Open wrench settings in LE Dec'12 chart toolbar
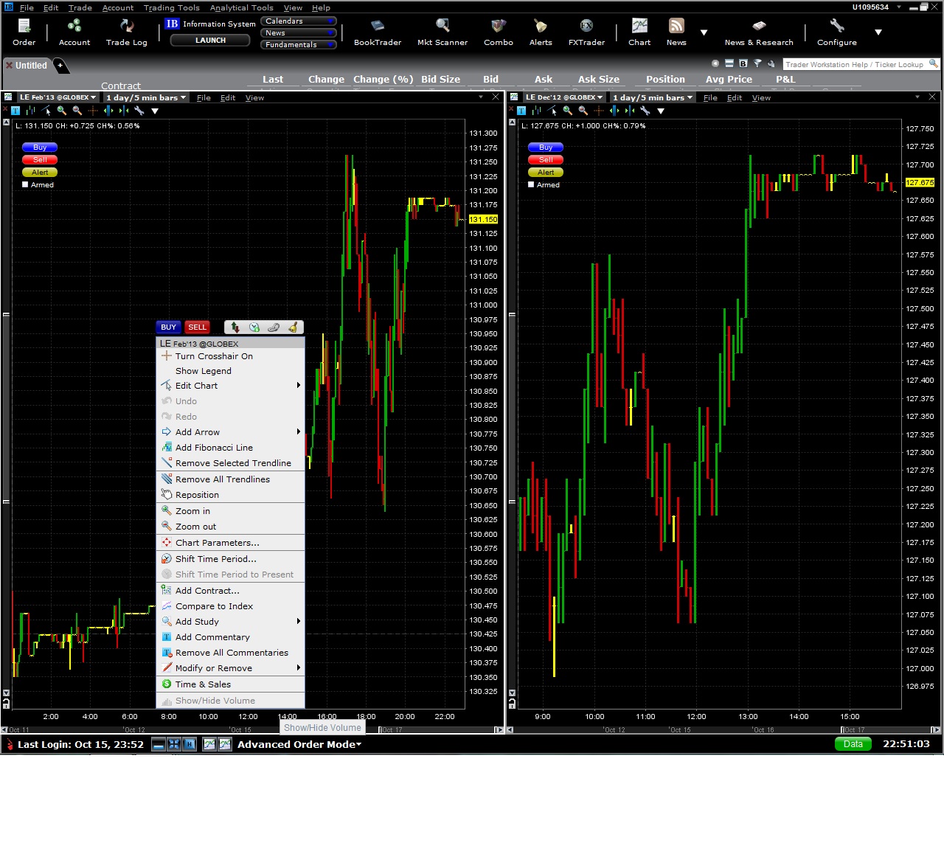944x857 pixels. click(x=645, y=111)
